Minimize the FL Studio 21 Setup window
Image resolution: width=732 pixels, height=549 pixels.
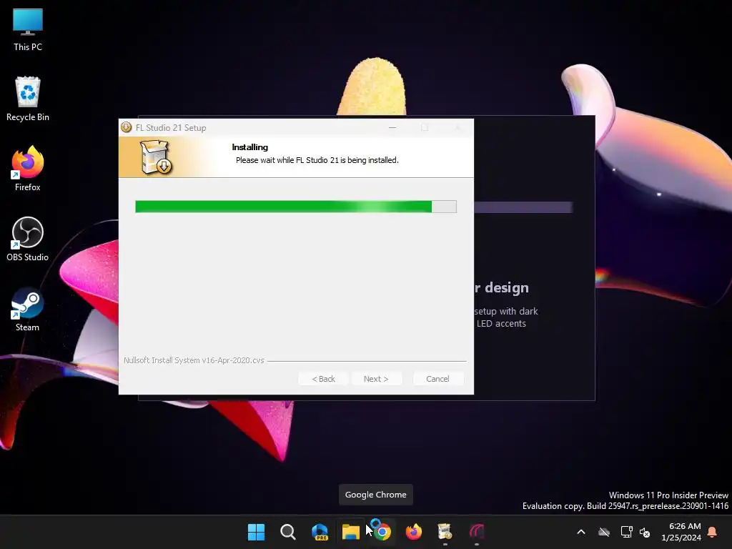[x=392, y=127]
